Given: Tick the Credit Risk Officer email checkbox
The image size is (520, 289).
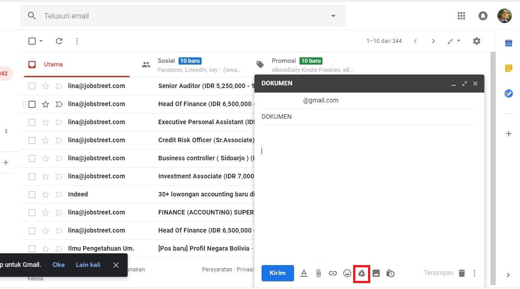Looking at the screenshot, I should [x=32, y=140].
